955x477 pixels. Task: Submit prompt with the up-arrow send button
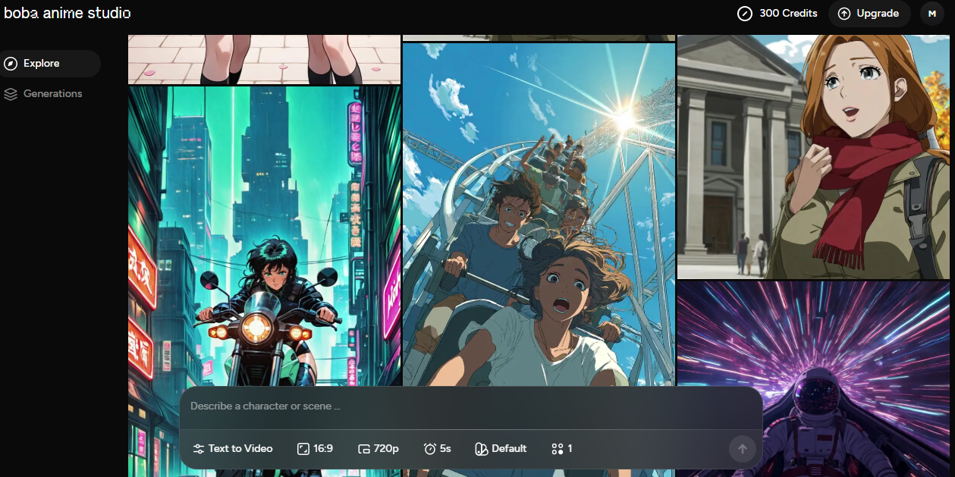coord(743,449)
